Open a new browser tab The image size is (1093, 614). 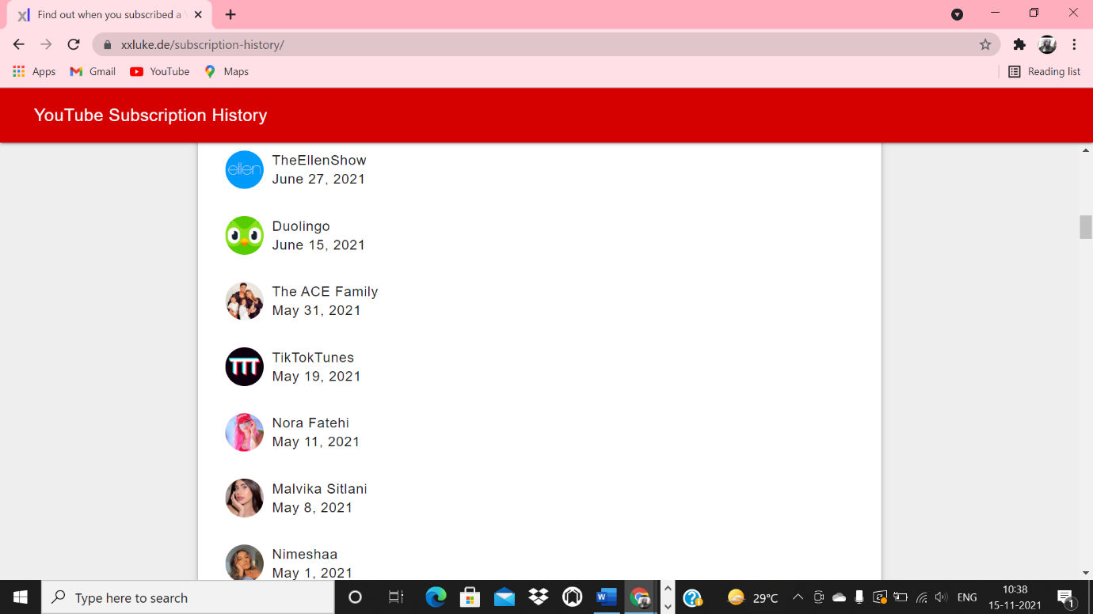230,14
